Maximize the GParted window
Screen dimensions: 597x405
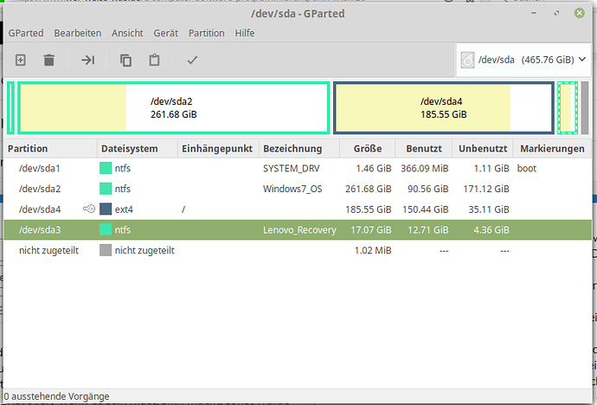click(x=556, y=13)
